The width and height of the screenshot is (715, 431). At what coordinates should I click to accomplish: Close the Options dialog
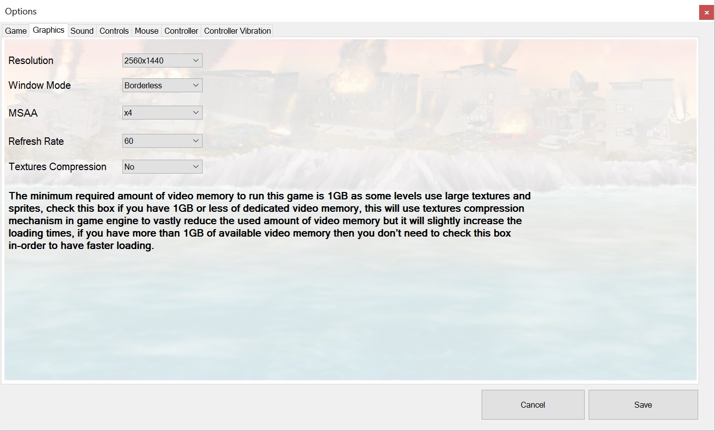pyautogui.click(x=706, y=12)
